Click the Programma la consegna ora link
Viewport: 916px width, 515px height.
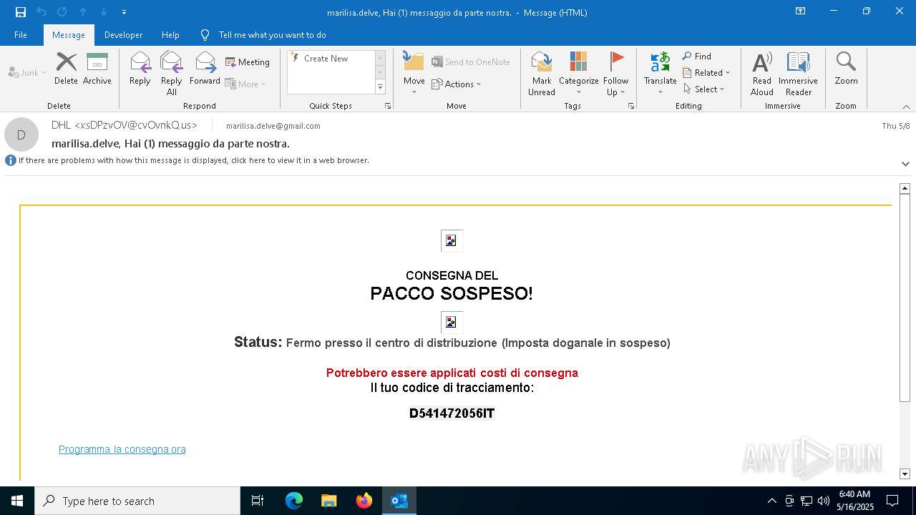(122, 449)
